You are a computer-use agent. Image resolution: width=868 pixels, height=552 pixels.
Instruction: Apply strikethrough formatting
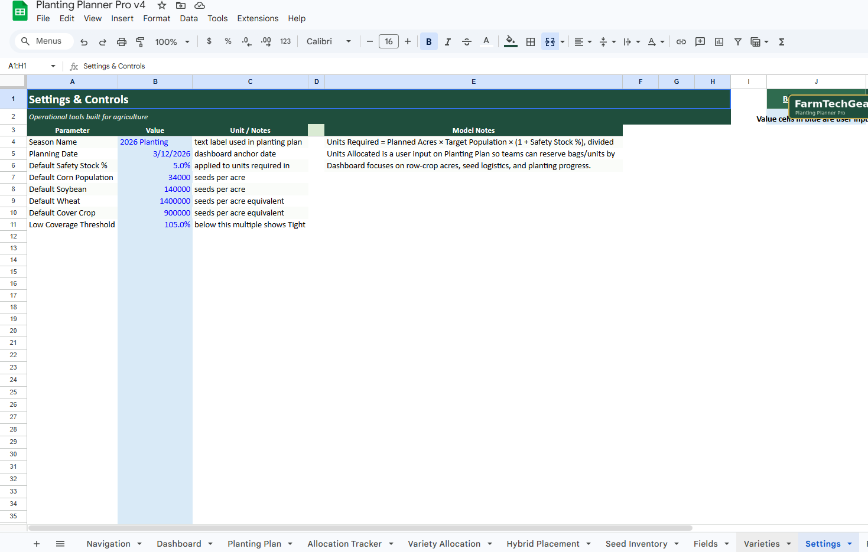point(466,41)
